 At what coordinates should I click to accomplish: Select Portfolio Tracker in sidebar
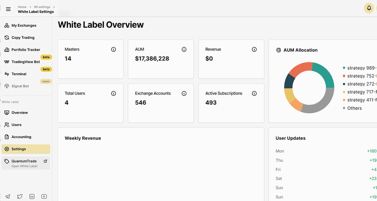[26, 50]
